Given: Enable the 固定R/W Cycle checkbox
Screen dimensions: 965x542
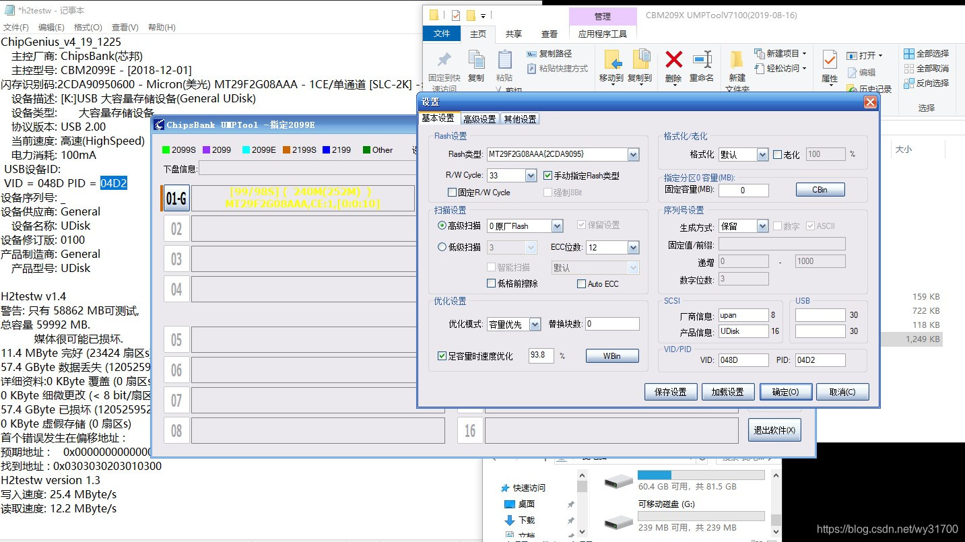Looking at the screenshot, I should (453, 193).
